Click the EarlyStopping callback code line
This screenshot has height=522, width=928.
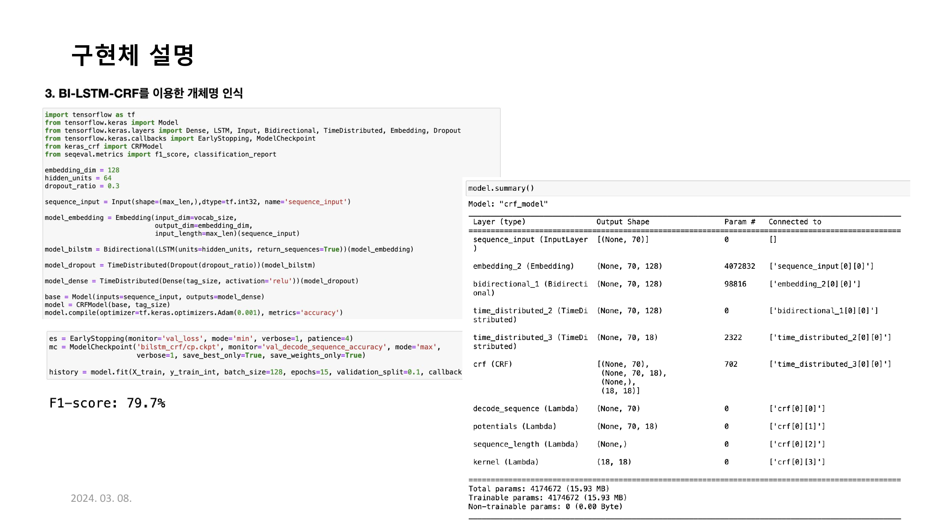pos(201,338)
